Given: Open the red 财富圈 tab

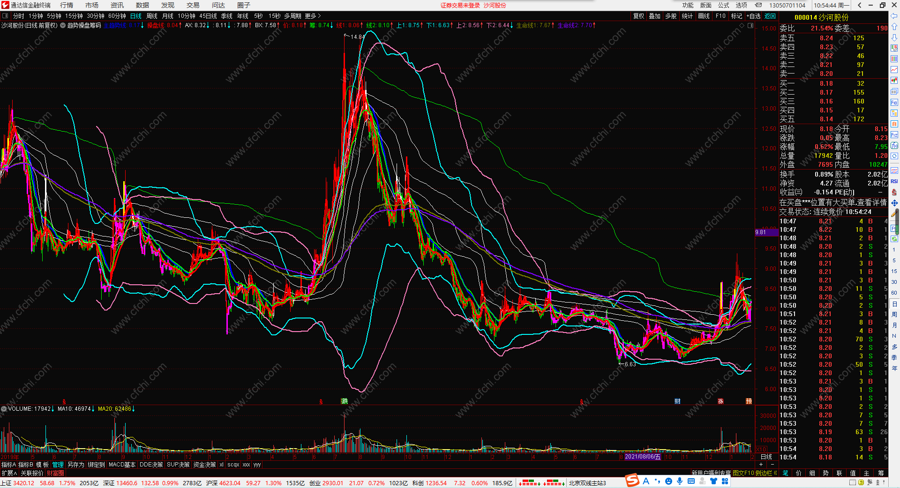Looking at the screenshot, I should point(55,473).
